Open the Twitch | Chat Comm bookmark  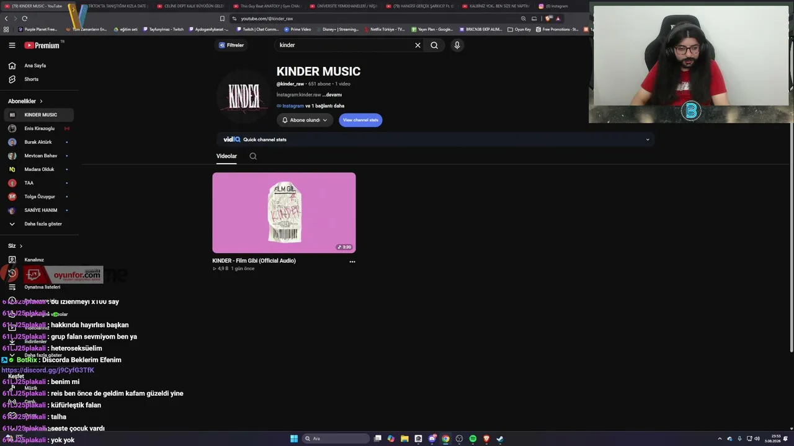point(257,29)
